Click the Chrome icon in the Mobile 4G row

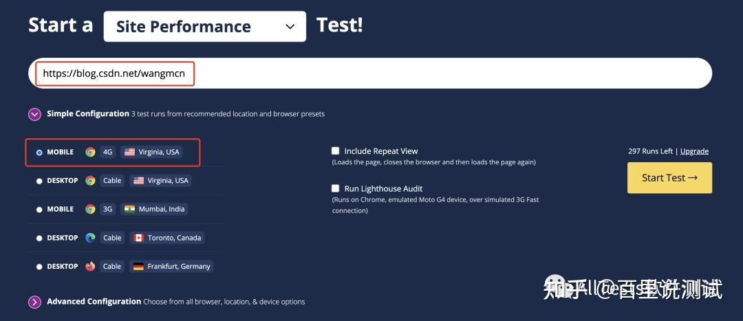[90, 152]
